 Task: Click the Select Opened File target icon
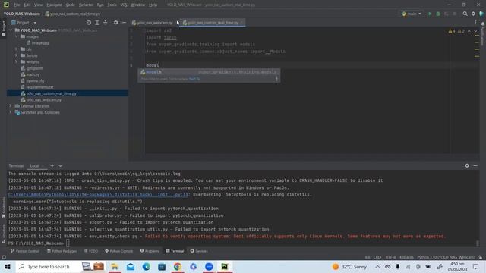tap(89, 23)
